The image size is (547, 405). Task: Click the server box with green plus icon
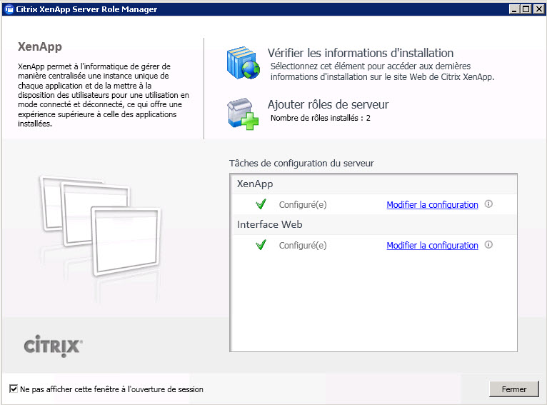coord(243,114)
